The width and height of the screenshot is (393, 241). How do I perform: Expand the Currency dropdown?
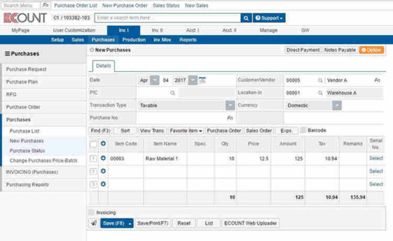click(x=336, y=105)
